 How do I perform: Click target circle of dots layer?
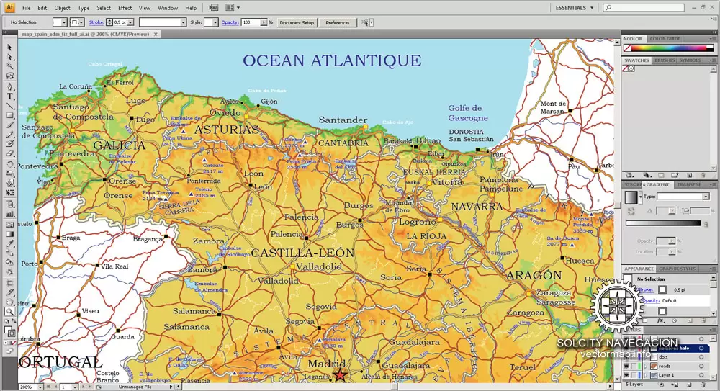tap(701, 357)
